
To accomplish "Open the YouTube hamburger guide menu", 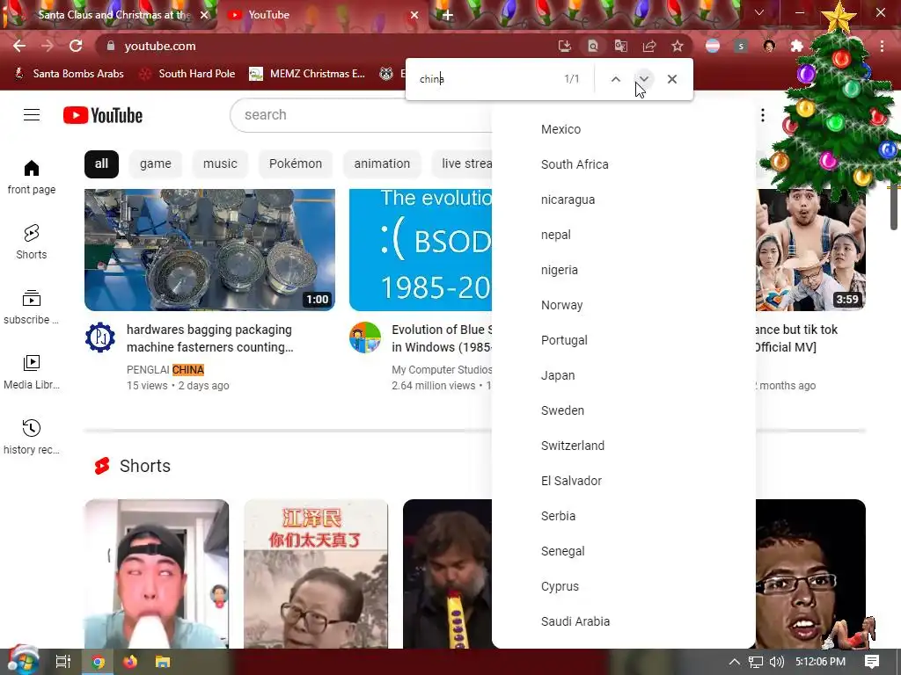I will 32,115.
